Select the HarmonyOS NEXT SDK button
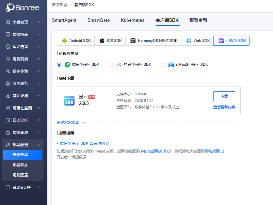The width and height of the screenshot is (273, 205). tap(154, 41)
